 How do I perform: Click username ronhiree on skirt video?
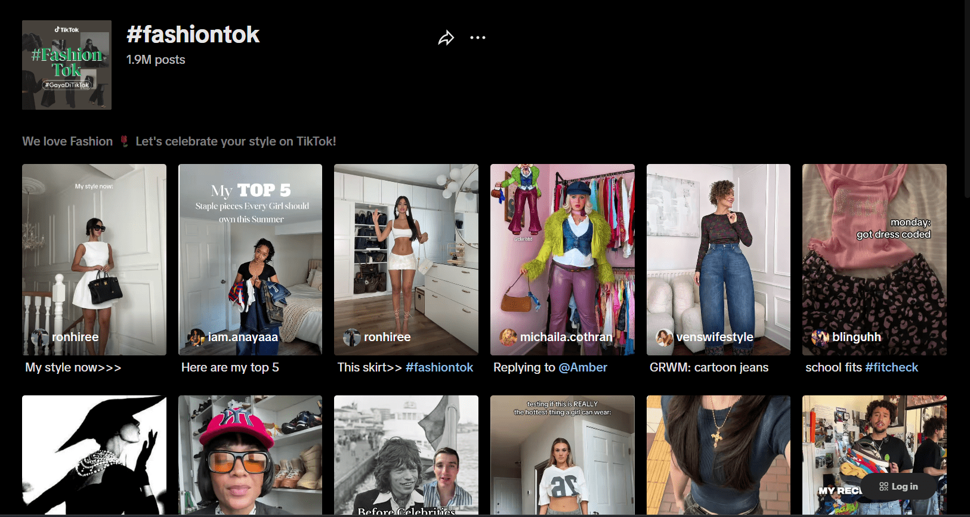click(x=387, y=337)
